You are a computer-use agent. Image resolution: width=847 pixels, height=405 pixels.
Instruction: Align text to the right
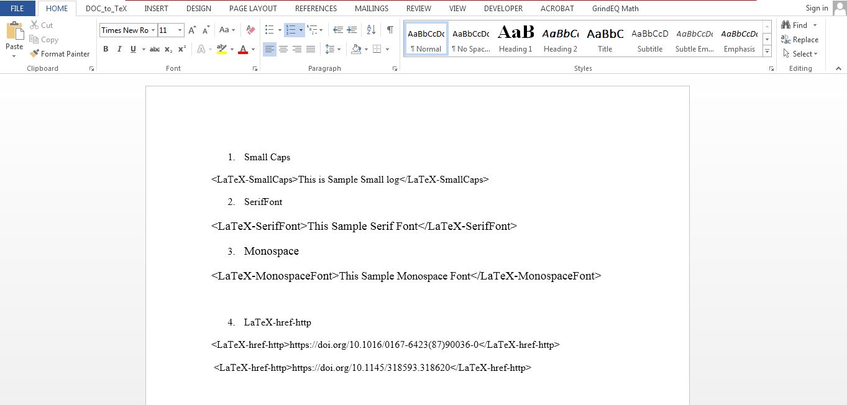297,49
